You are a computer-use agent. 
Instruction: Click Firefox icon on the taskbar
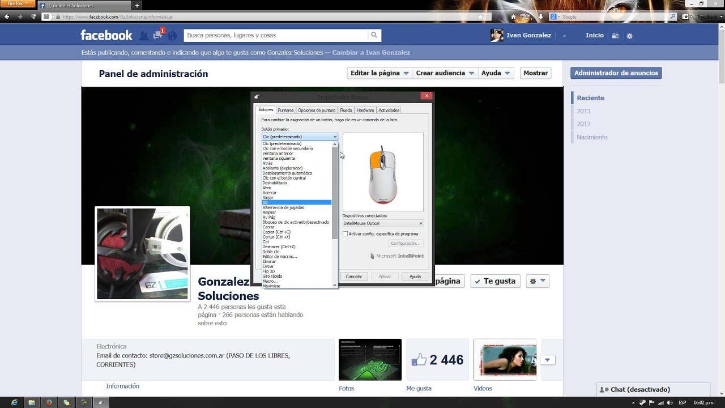coord(49,402)
